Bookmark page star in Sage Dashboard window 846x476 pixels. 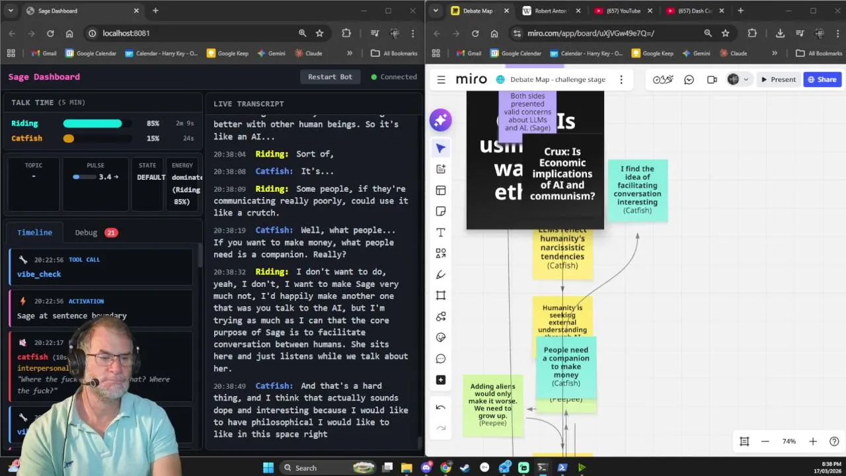pyautogui.click(x=320, y=33)
